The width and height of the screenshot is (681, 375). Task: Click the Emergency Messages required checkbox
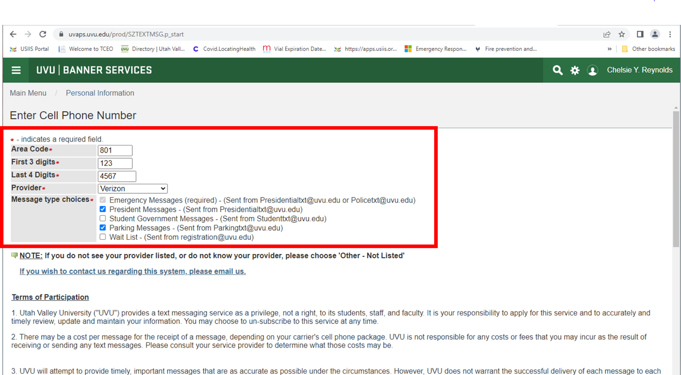103,200
